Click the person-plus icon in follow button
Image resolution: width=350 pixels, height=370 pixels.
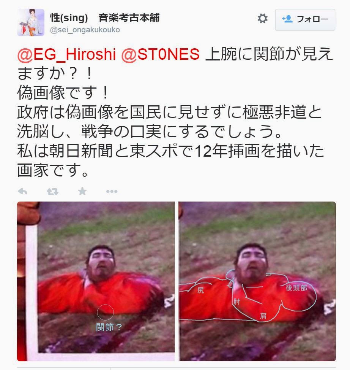287,19
